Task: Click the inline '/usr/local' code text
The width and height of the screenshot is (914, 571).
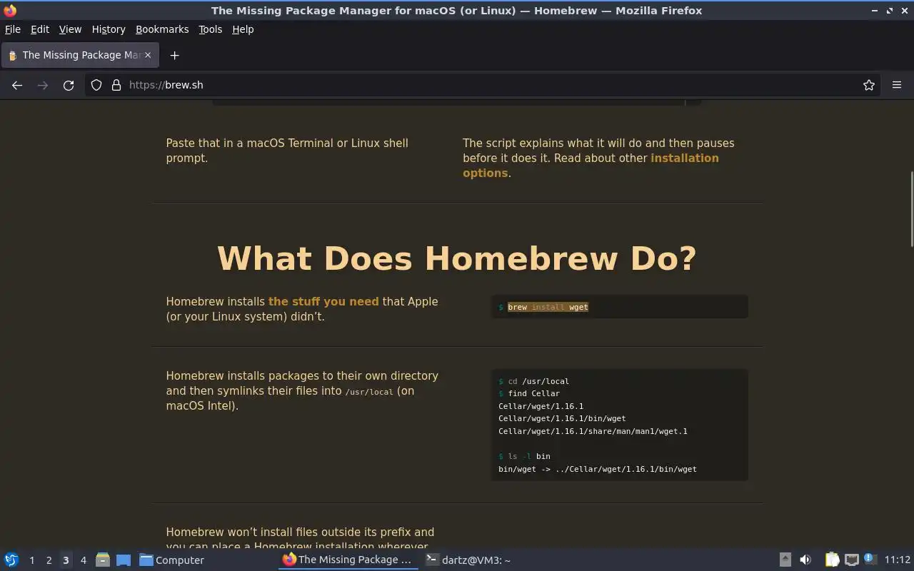Action: pyautogui.click(x=369, y=392)
